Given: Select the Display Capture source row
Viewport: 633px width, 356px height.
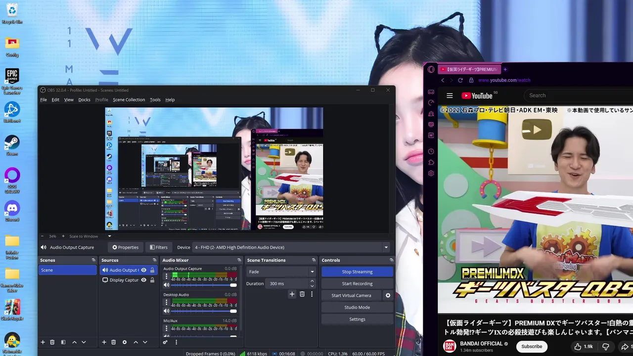Looking at the screenshot, I should click(x=129, y=280).
